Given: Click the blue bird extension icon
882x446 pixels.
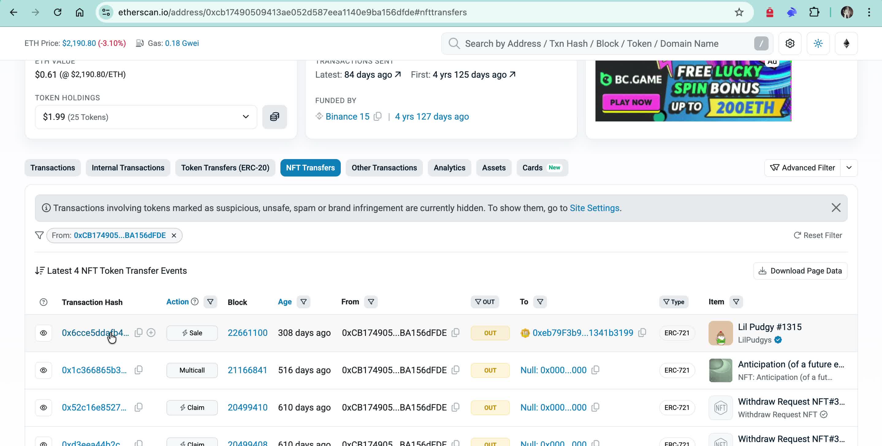Looking at the screenshot, I should (x=792, y=12).
